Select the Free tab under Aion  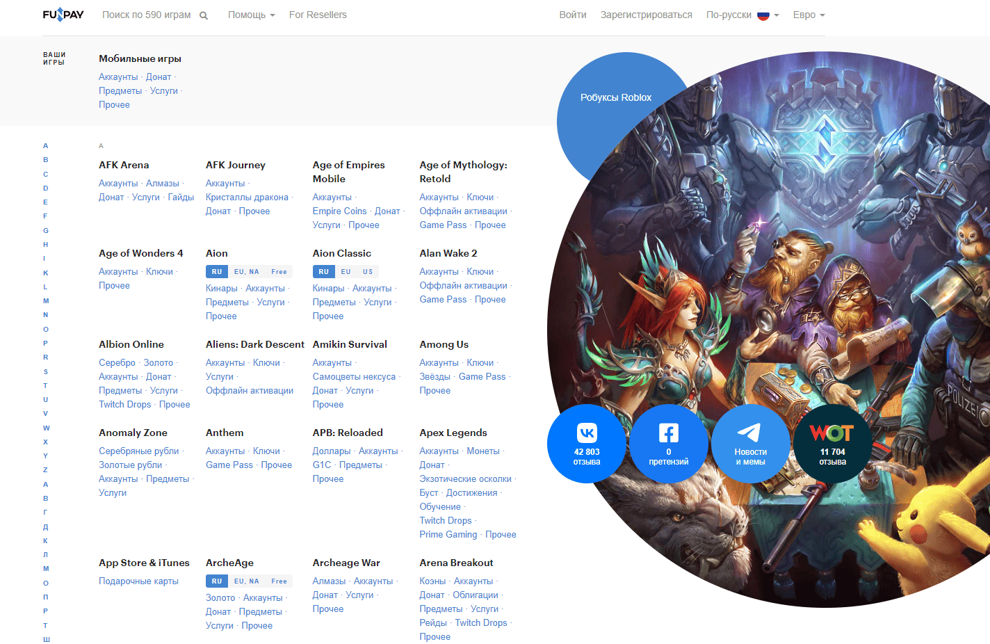click(279, 272)
